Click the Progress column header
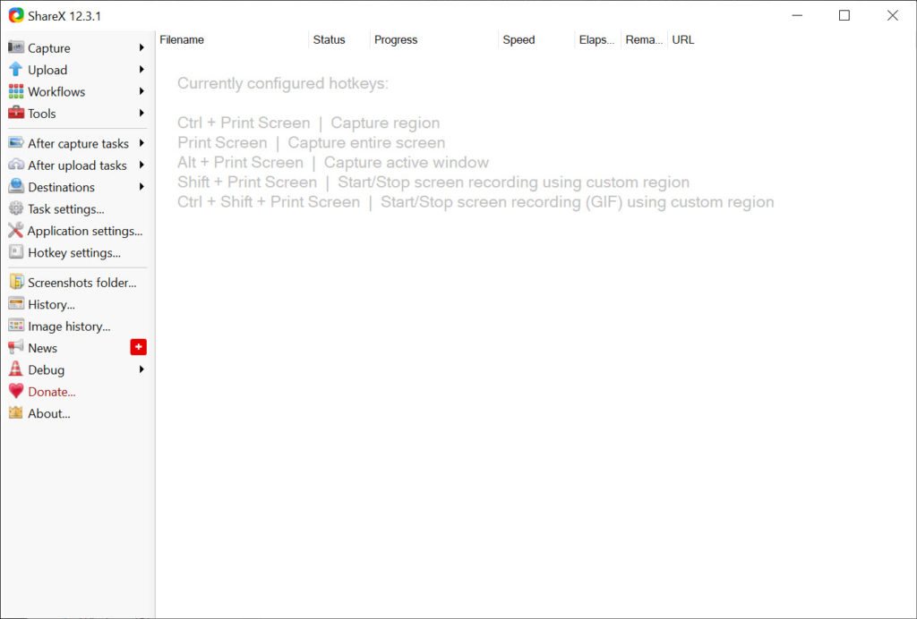 [433, 39]
